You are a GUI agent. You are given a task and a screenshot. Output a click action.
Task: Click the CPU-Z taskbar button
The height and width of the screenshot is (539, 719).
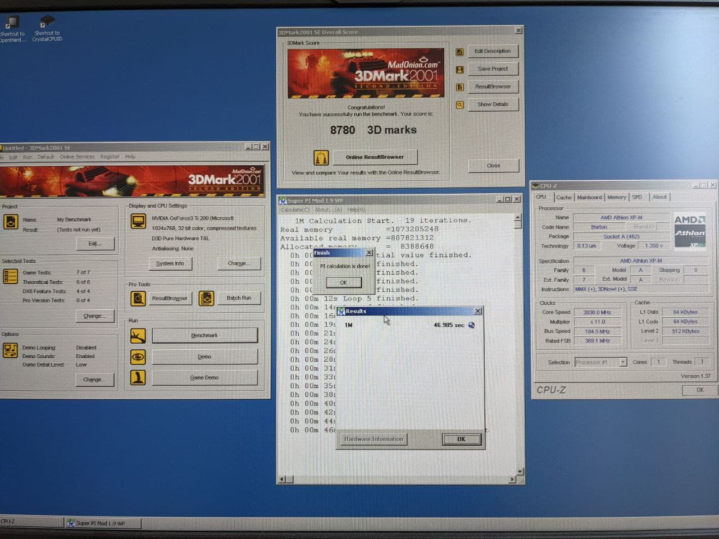31,522
